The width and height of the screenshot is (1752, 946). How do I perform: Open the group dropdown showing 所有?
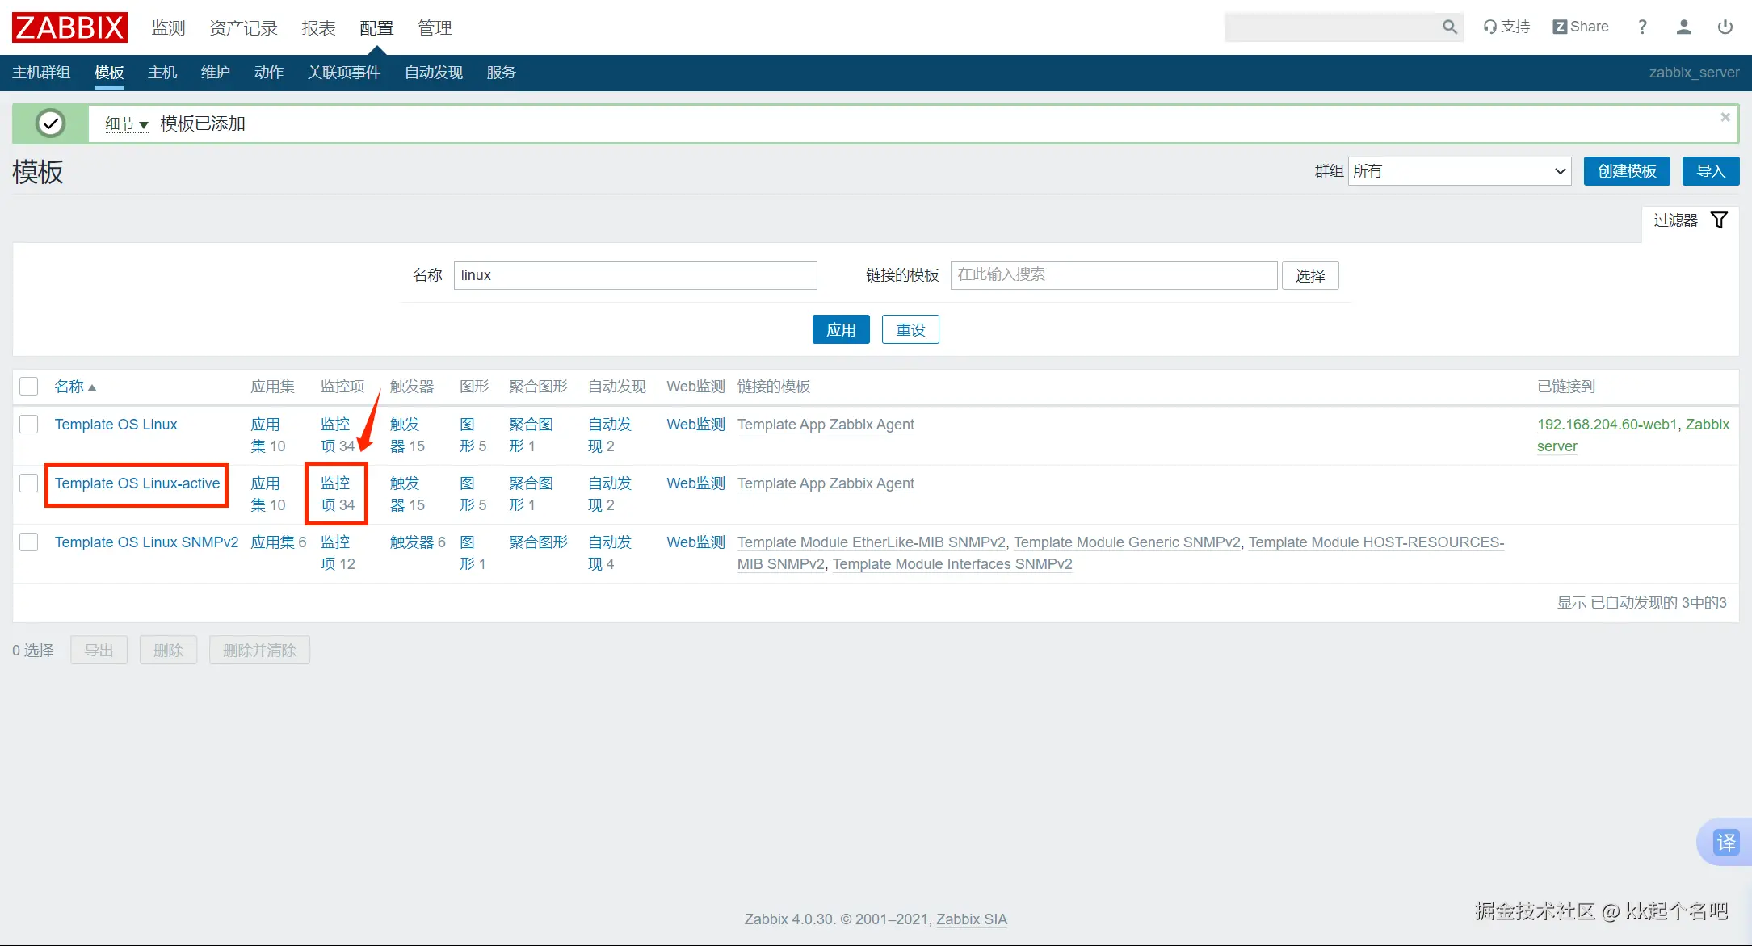(1459, 171)
